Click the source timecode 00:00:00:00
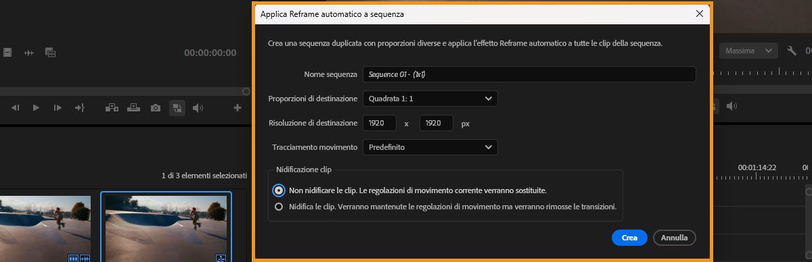 [210, 53]
